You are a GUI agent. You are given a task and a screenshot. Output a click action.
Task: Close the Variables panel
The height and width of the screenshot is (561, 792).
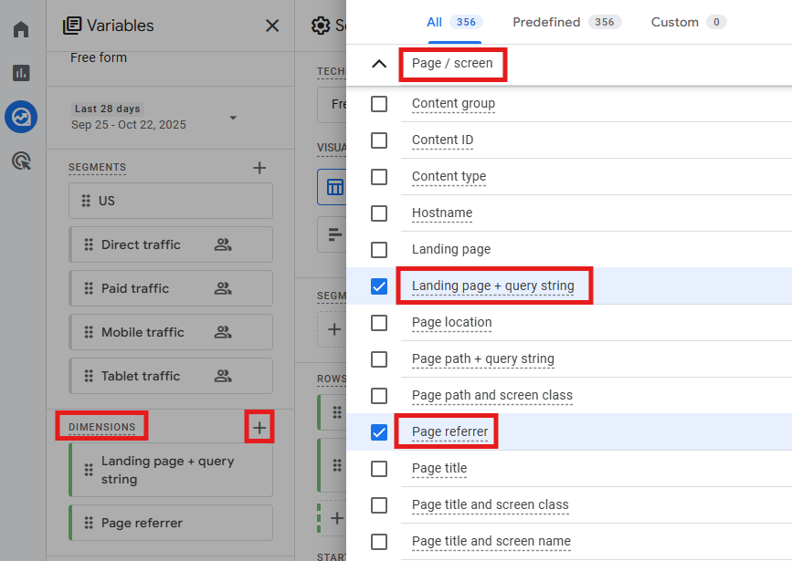tap(272, 26)
